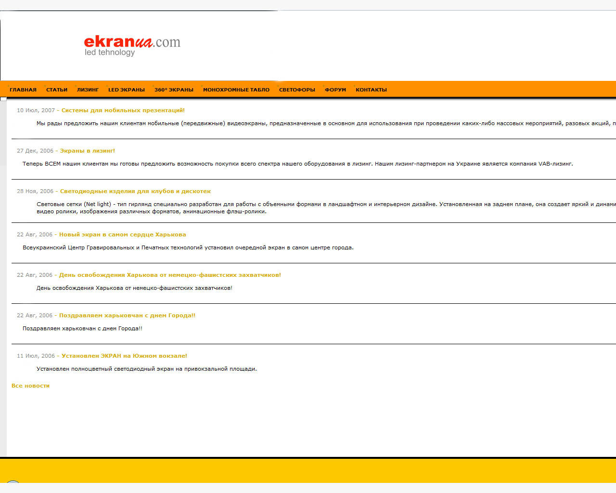Open 'Светодиодные изделия для клубов и дискотек'
616x493 pixels.
(x=135, y=191)
